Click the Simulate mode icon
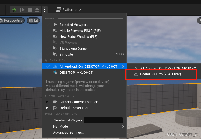This screenshot has width=201, height=139. 55,54
